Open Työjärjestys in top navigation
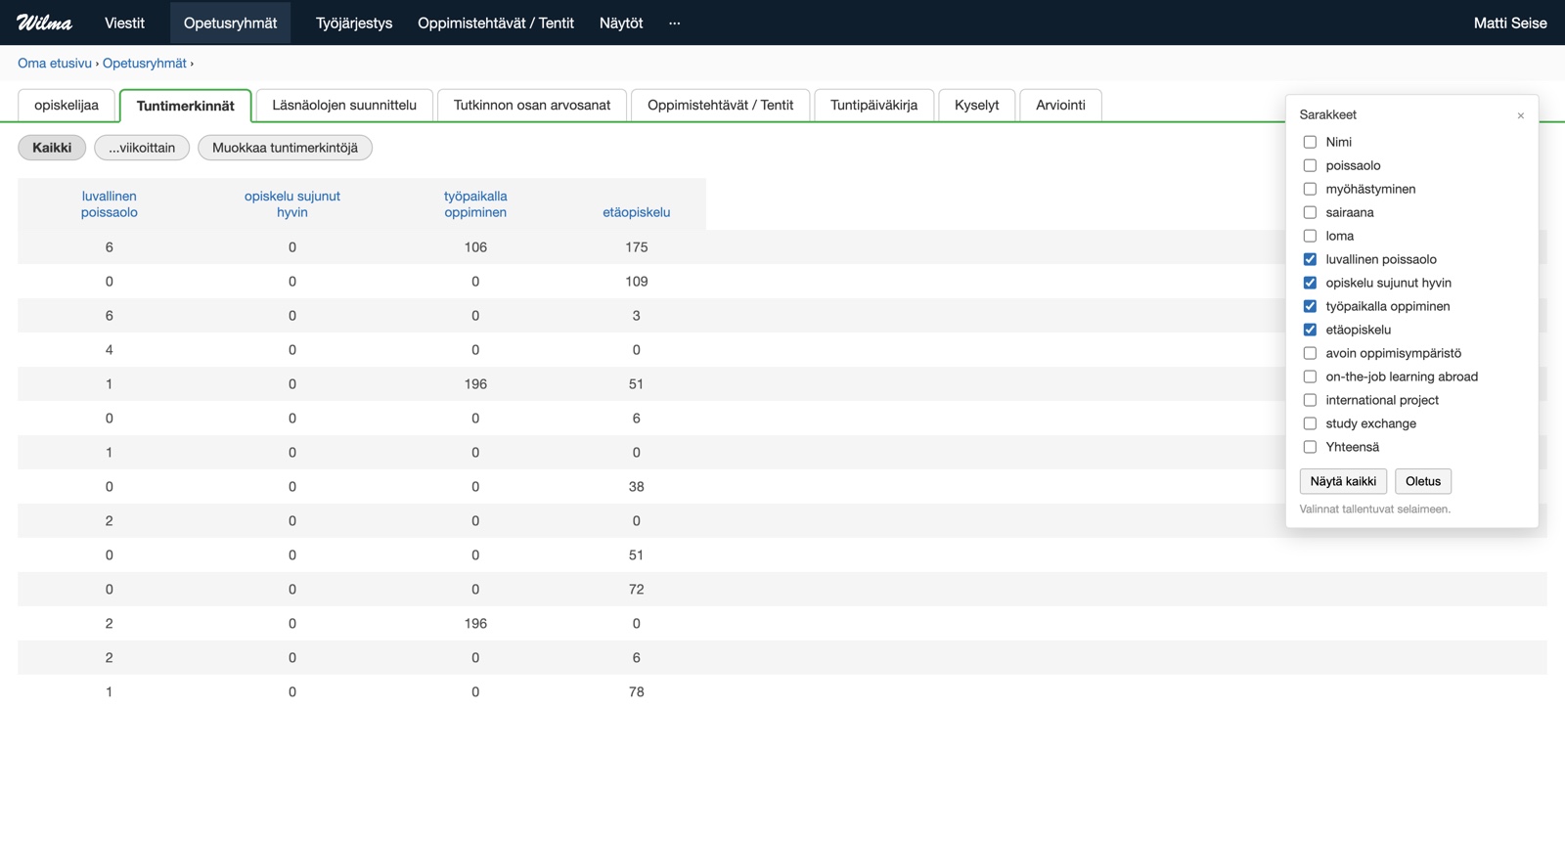The height and width of the screenshot is (841, 1565). 354,22
